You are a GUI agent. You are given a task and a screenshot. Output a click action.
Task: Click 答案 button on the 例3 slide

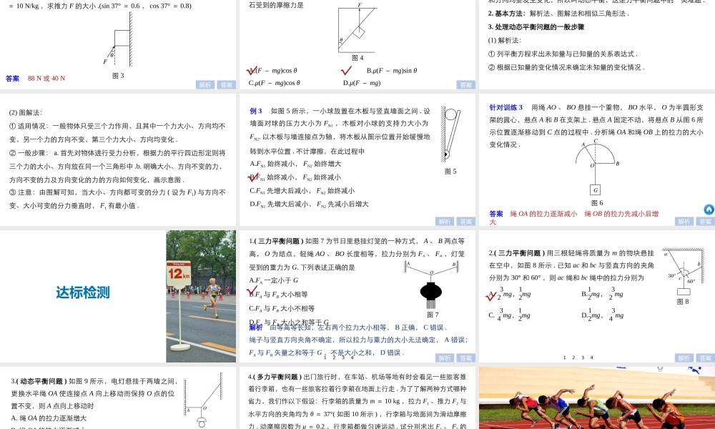(x=465, y=222)
